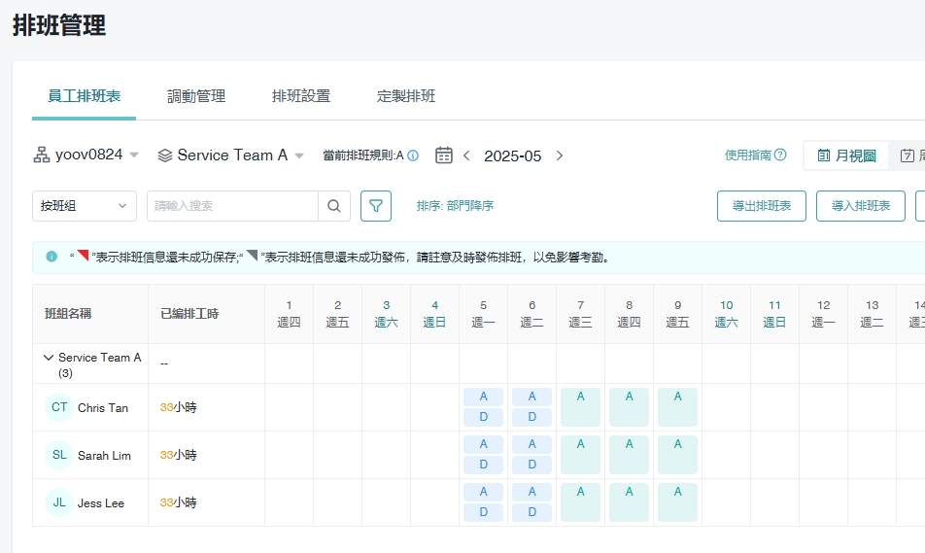This screenshot has width=925, height=553.
Task: Click the 導入排班表 button
Action: click(860, 206)
